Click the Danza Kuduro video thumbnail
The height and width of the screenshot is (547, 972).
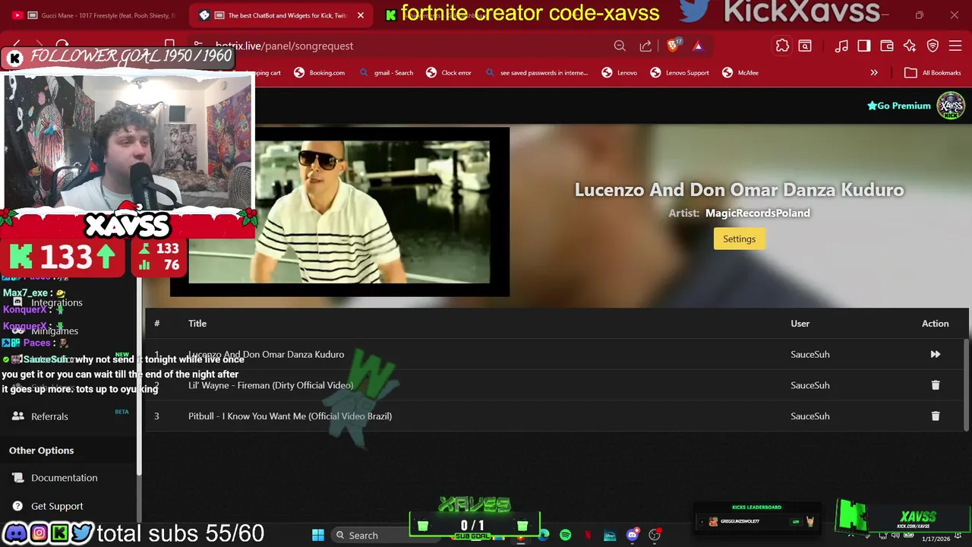339,212
